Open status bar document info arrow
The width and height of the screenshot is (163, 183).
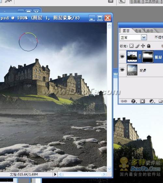pos(55,174)
